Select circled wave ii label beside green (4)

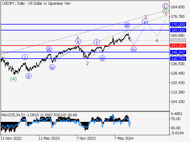pyautogui.click(x=28, y=76)
